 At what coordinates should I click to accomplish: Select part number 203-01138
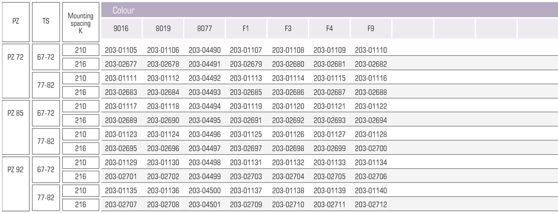click(288, 191)
